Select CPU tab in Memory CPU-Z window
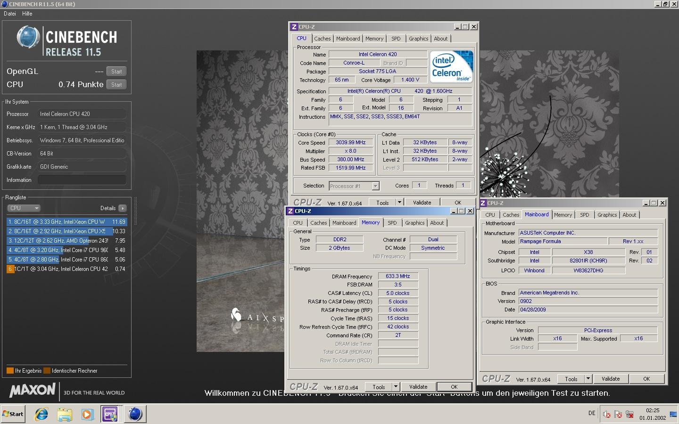Screen dimensions: 679x424 coord(298,223)
